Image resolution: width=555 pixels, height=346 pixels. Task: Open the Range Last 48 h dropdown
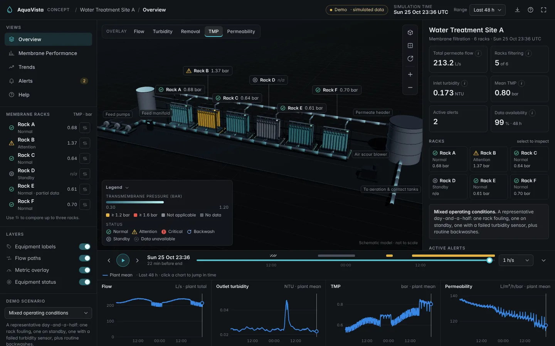(487, 10)
